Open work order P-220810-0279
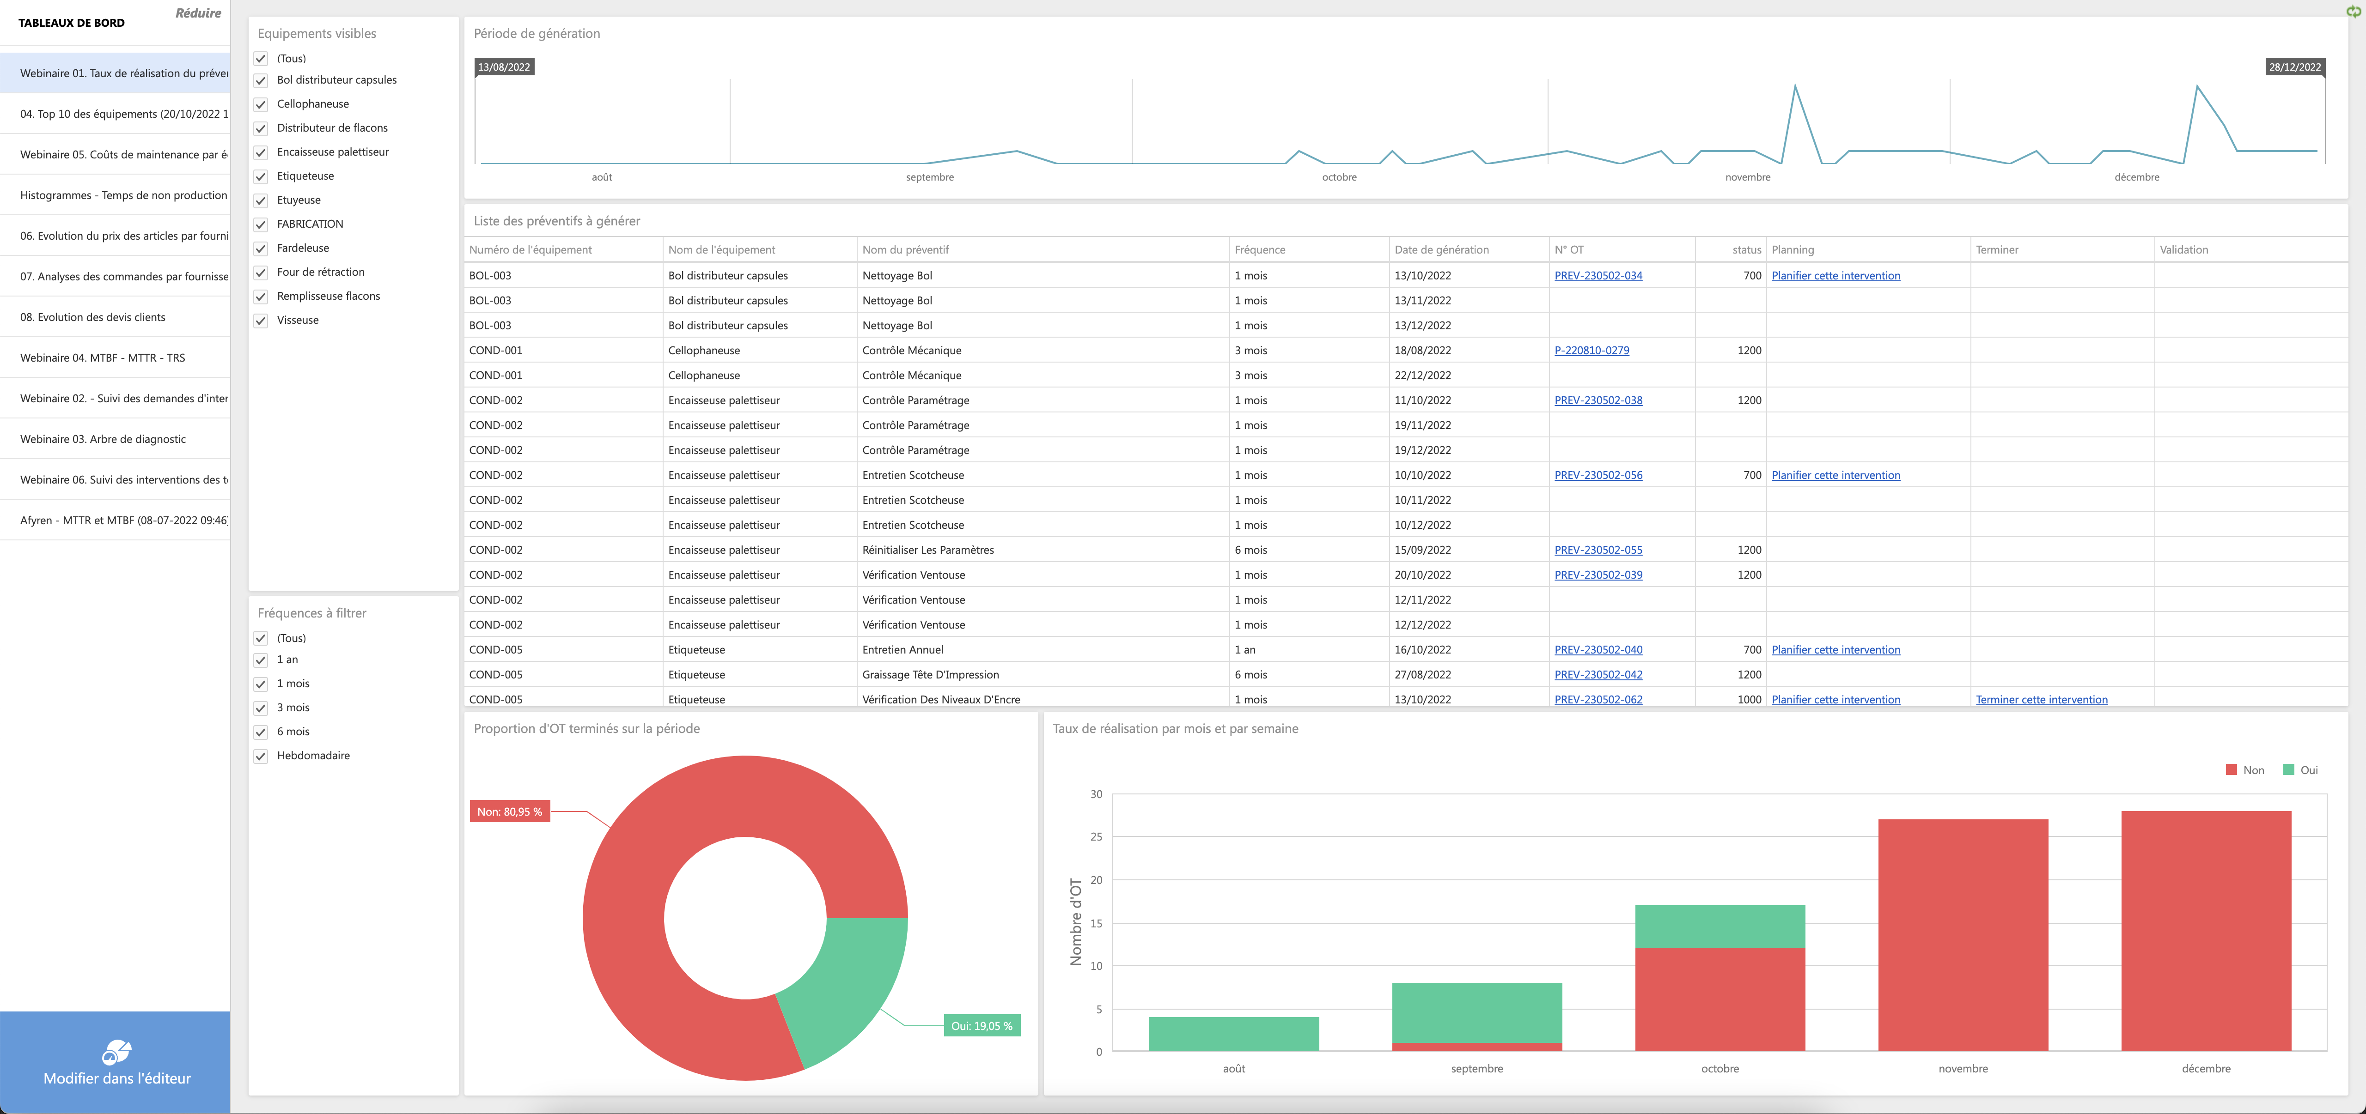Viewport: 2366px width, 1114px height. click(x=1592, y=351)
